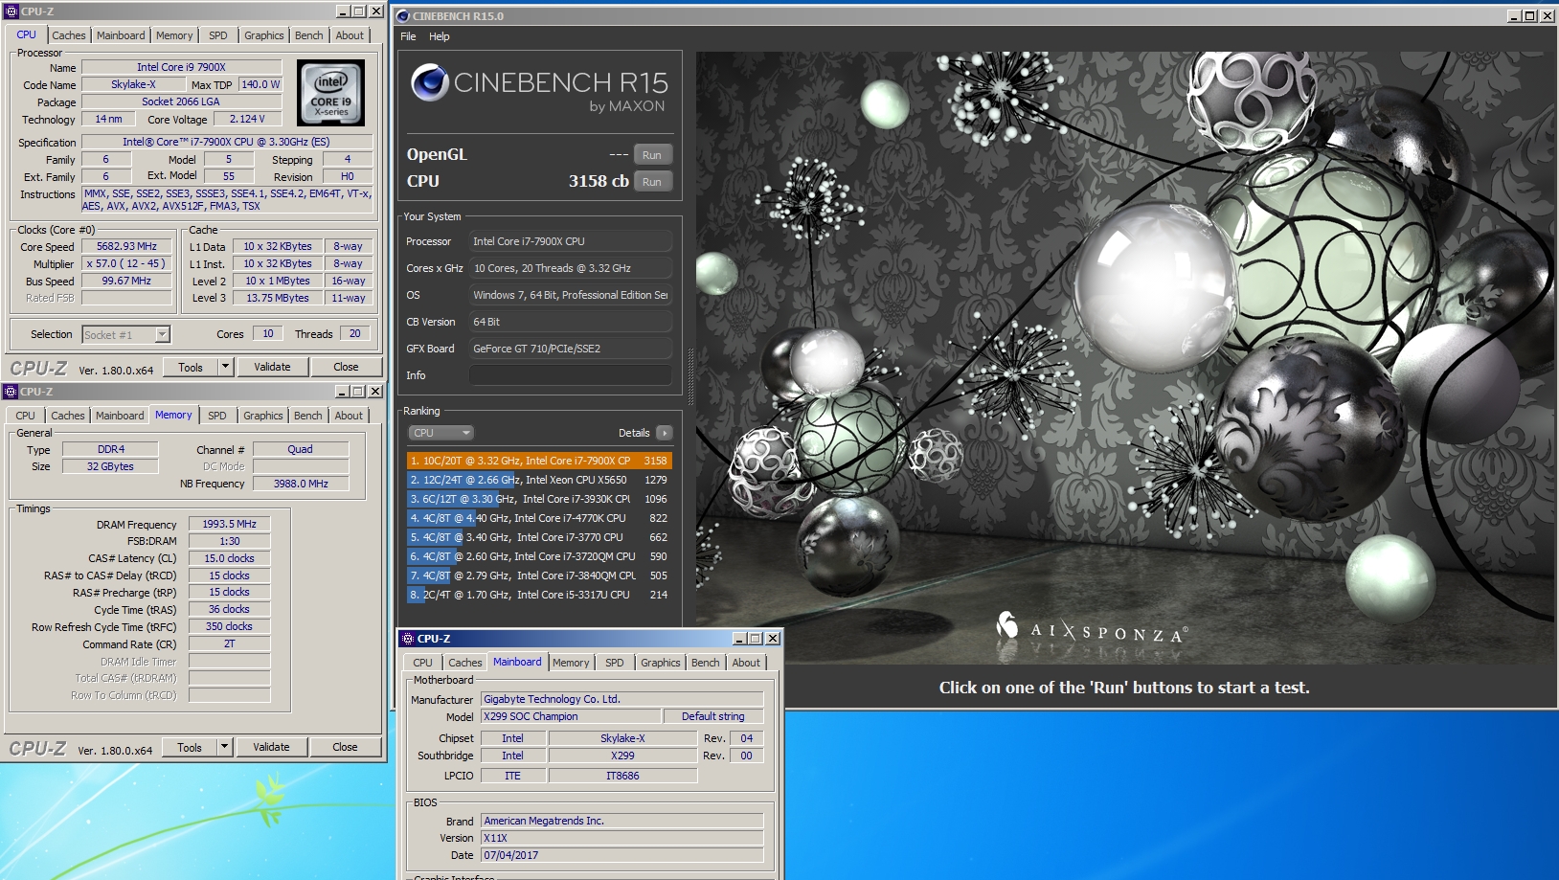
Task: Click Close button in Memory CPU-Z window
Action: [x=345, y=747]
